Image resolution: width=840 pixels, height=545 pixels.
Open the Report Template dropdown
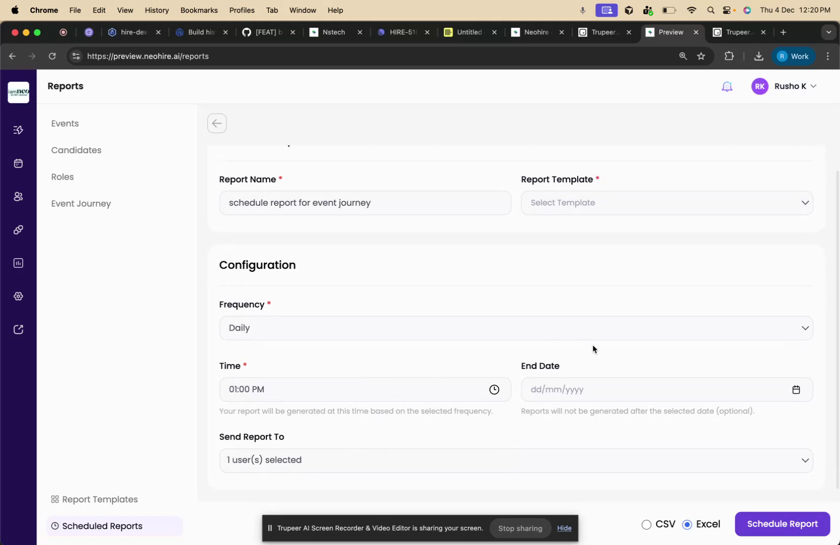click(667, 202)
